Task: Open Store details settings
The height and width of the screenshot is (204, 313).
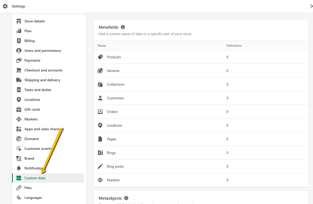Action: click(35, 21)
